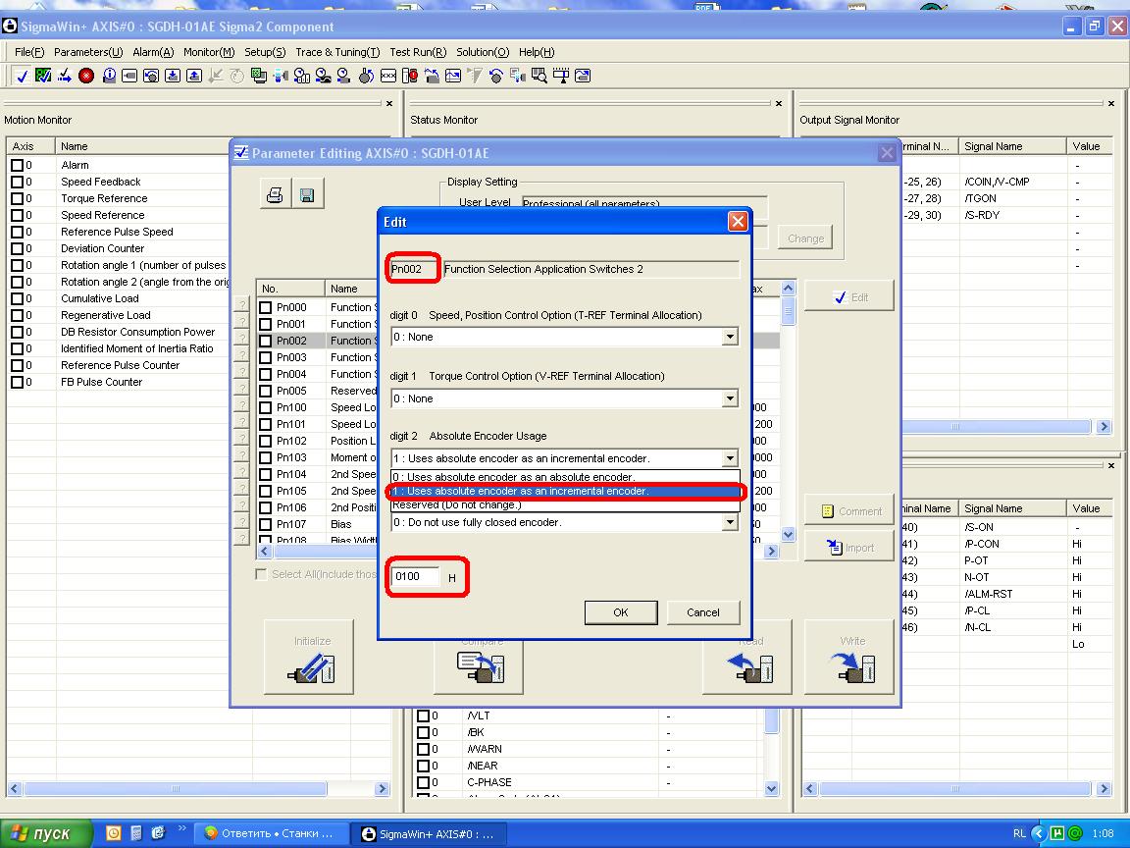Click the green checkmark toolbar icon
The height and width of the screenshot is (848, 1130).
(x=43, y=75)
